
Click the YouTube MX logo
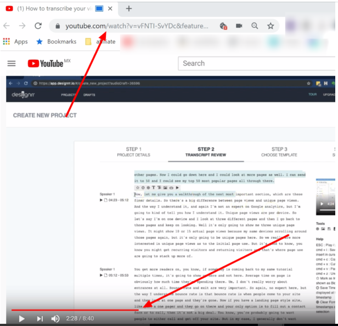[49, 64]
